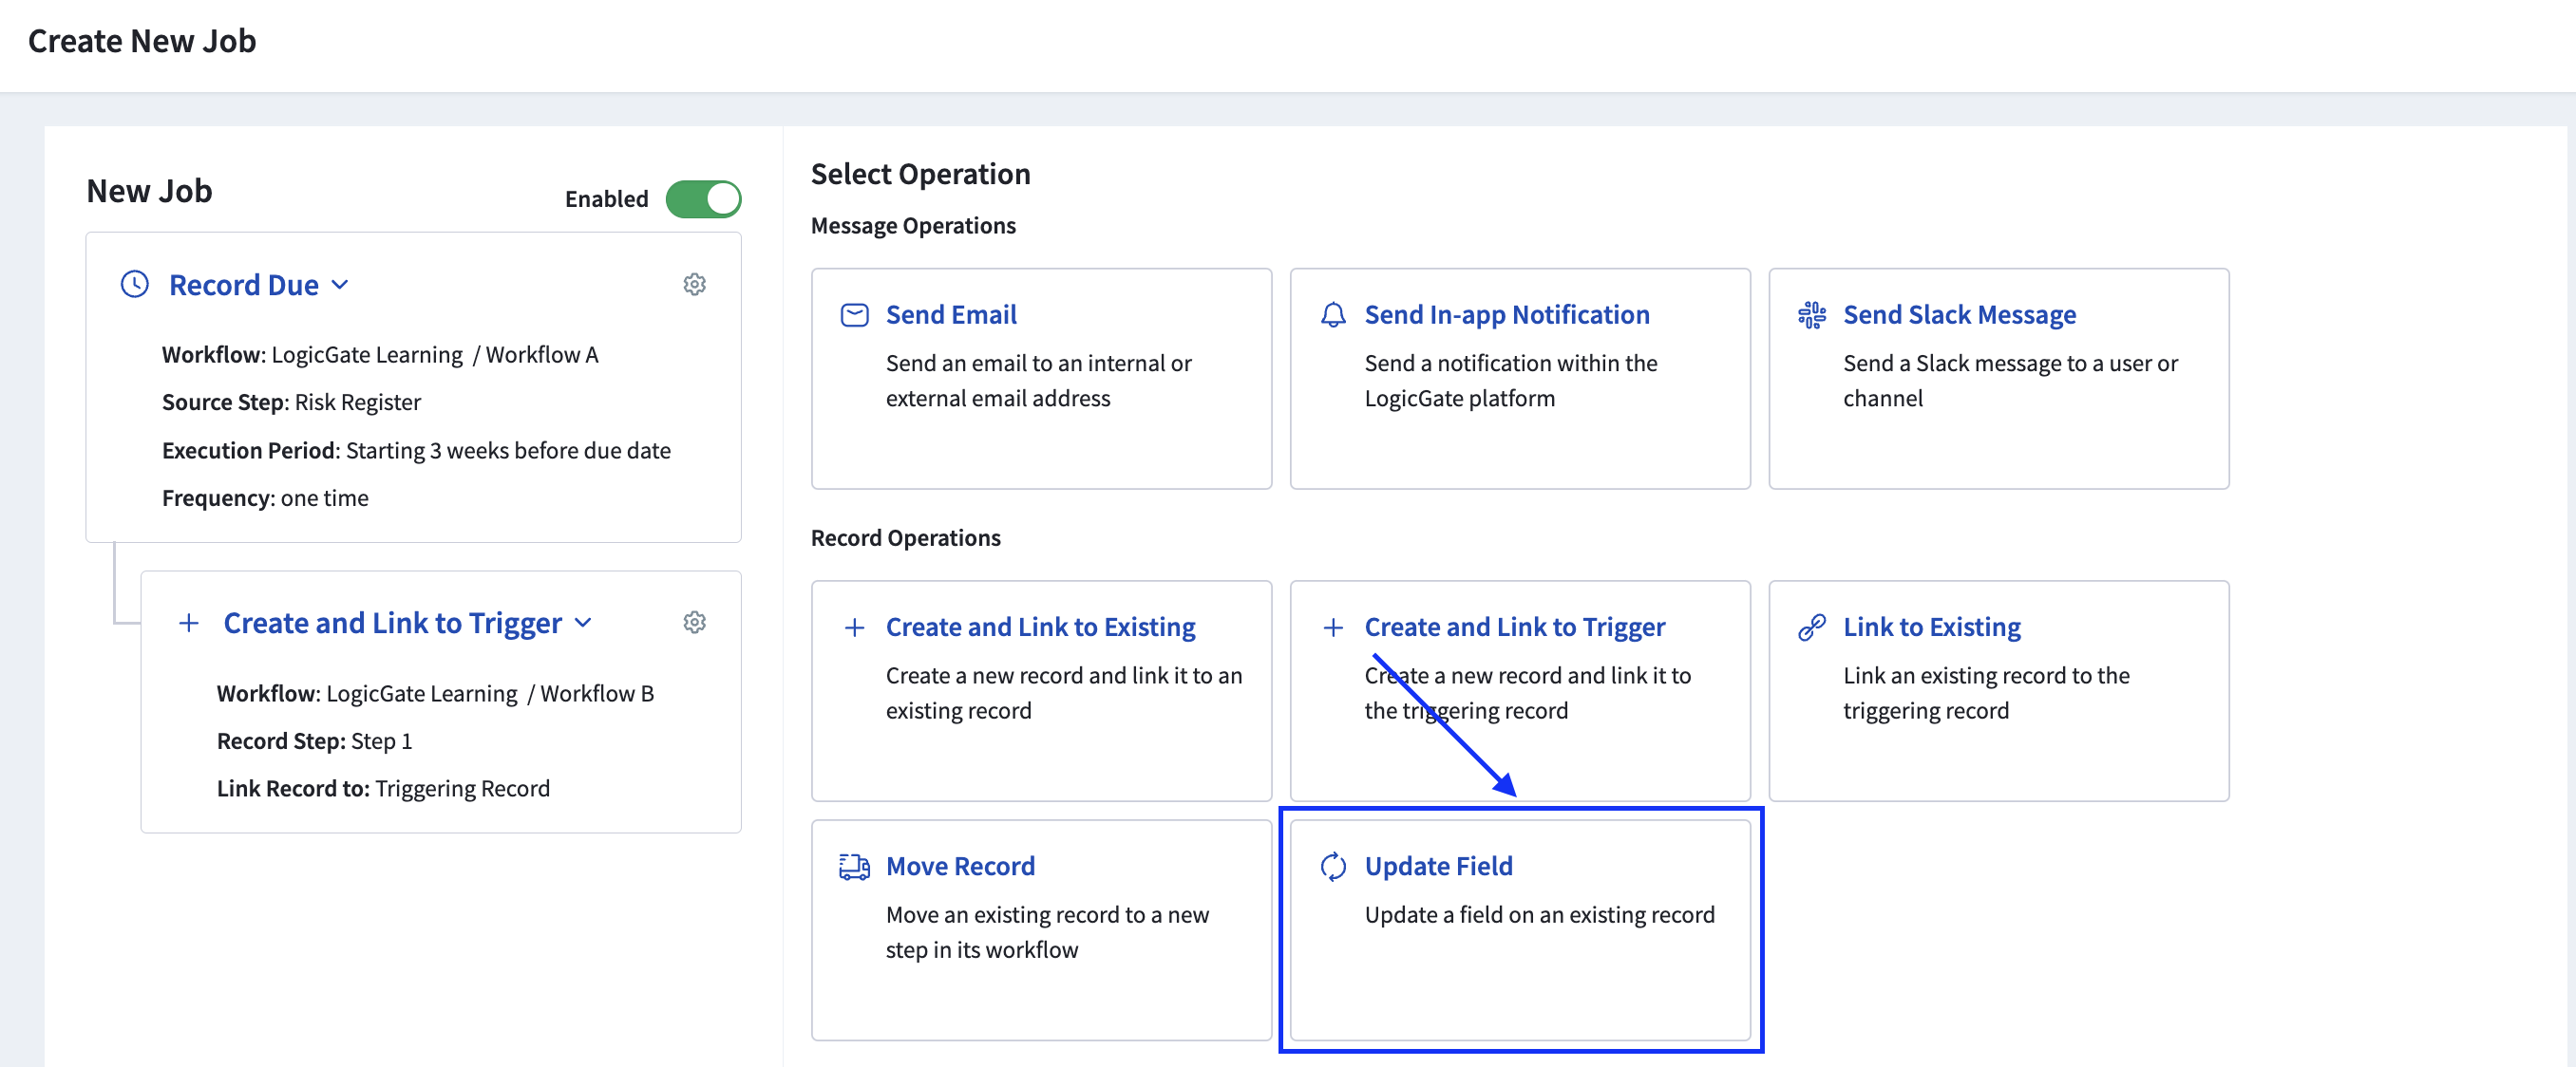Click the refresh icon on Update Field
The height and width of the screenshot is (1067, 2576).
coord(1332,866)
